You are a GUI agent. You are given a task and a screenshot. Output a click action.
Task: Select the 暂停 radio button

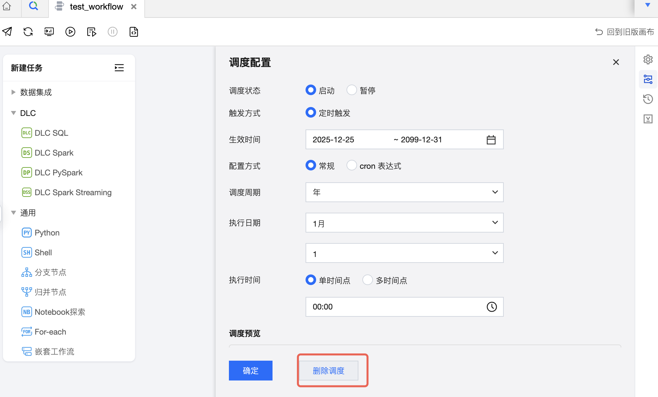coord(352,90)
